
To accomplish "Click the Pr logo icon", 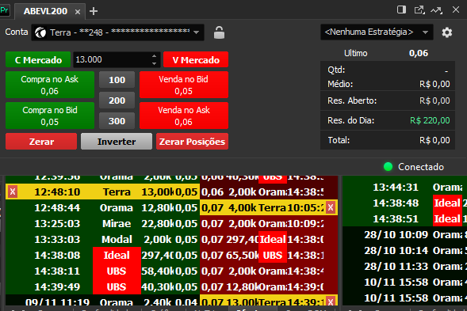I will pos(5,11).
